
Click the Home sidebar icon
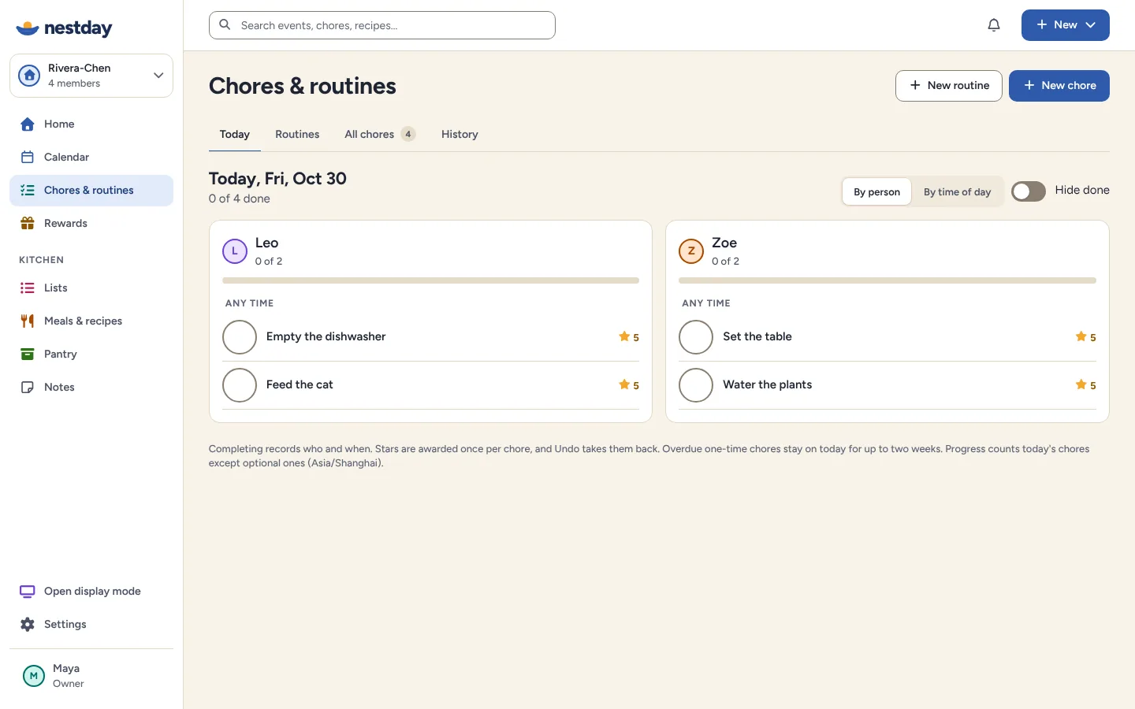pos(28,124)
